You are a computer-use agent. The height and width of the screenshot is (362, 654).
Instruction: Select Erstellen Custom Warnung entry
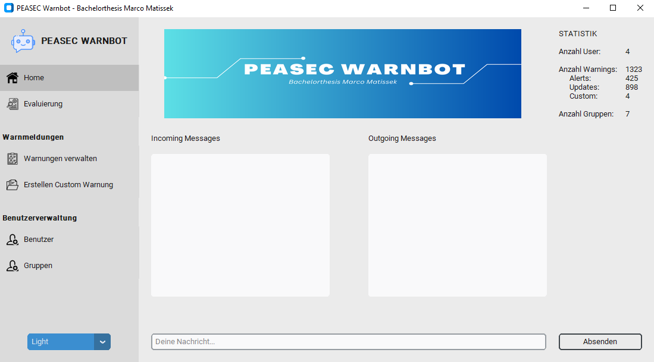pyautogui.click(x=69, y=184)
